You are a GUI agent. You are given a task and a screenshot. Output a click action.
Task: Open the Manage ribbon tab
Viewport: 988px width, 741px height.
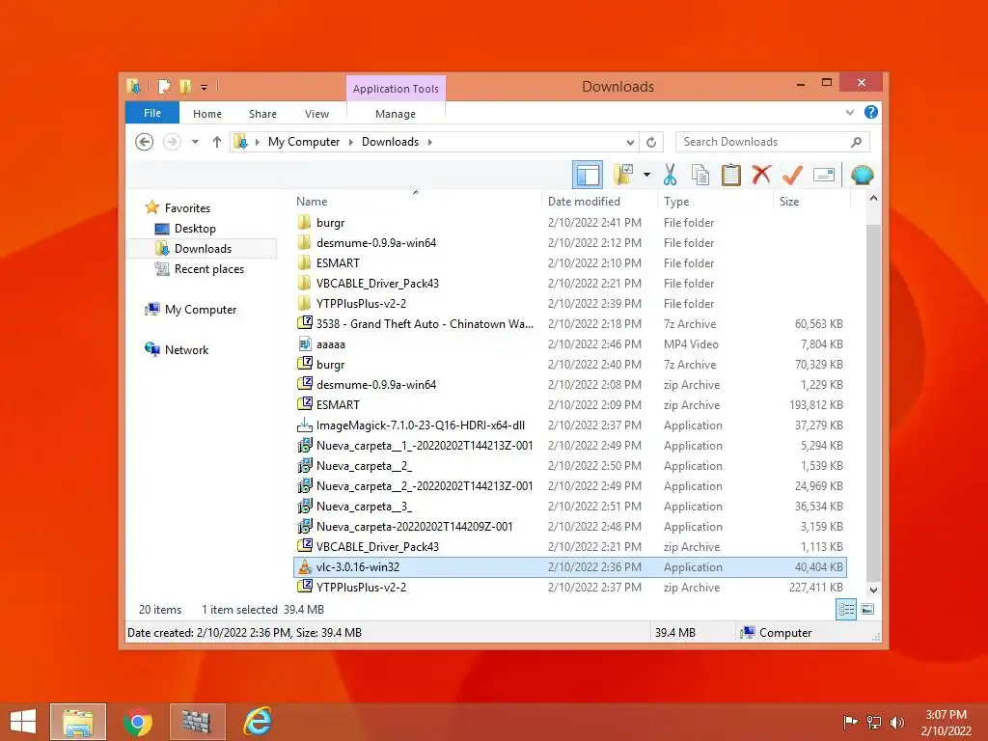point(396,114)
